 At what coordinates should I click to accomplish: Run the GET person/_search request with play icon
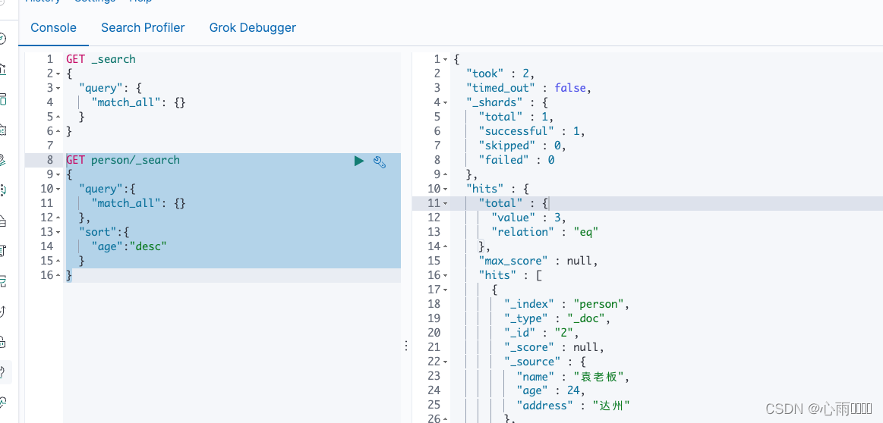tap(358, 161)
